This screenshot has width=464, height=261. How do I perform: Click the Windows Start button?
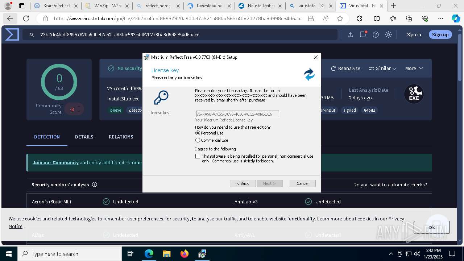(8, 254)
